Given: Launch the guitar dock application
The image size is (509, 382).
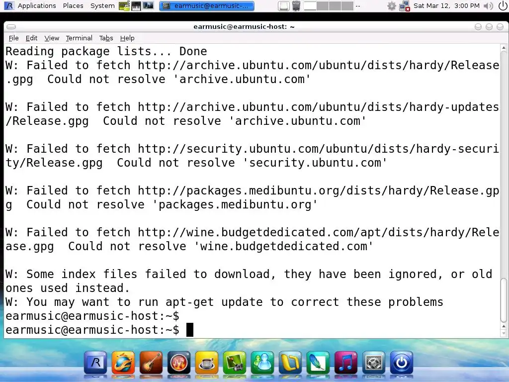Looking at the screenshot, I should click(151, 363).
